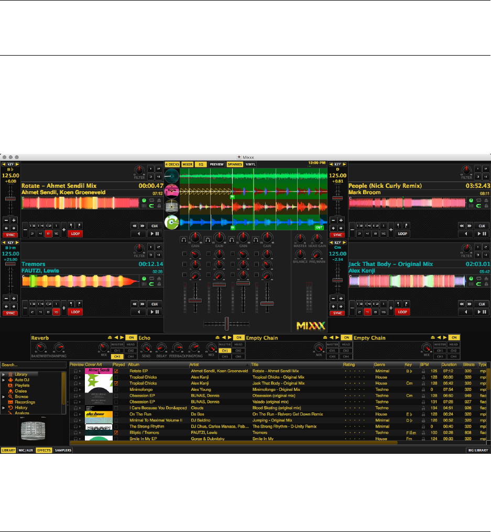
Task: Expand the Library tree node
Action: click(x=3, y=375)
